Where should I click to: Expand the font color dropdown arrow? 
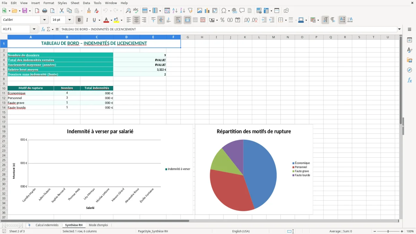(x=111, y=20)
